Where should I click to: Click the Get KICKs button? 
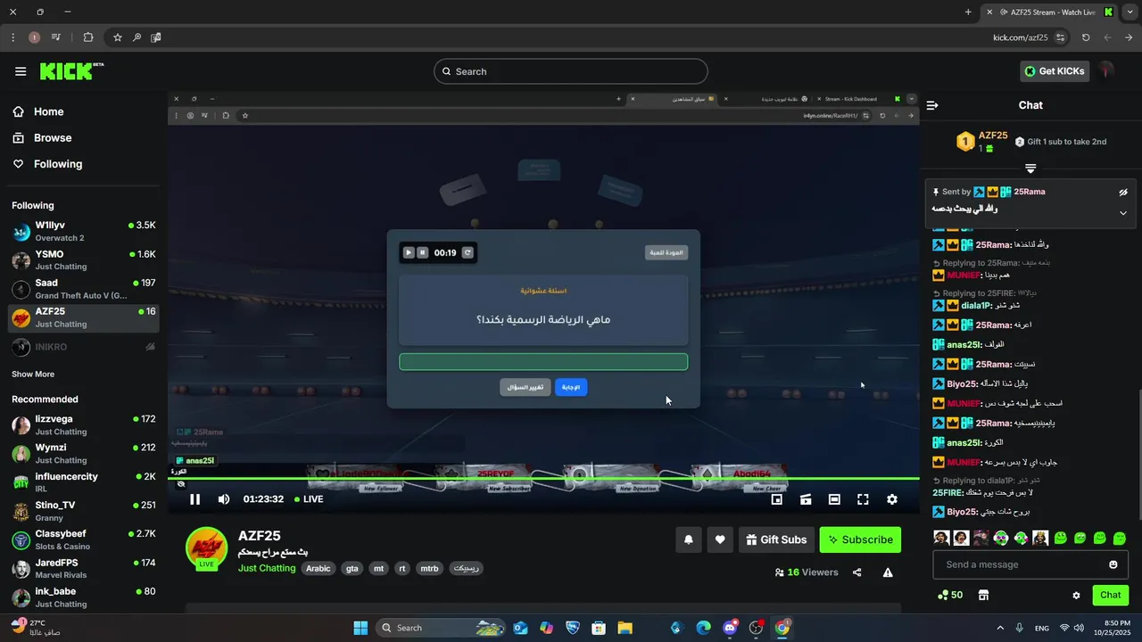point(1055,71)
